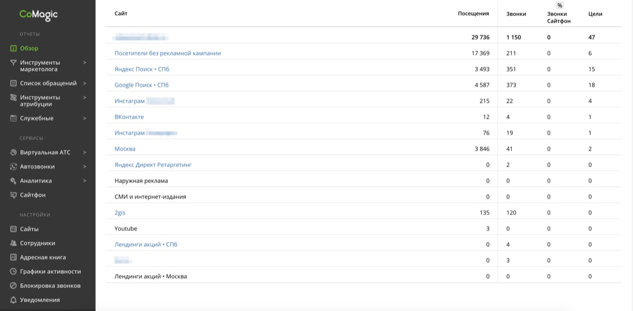This screenshot has width=633, height=311.
Task: Click the Сотрудники people icon
Action: tap(14, 244)
